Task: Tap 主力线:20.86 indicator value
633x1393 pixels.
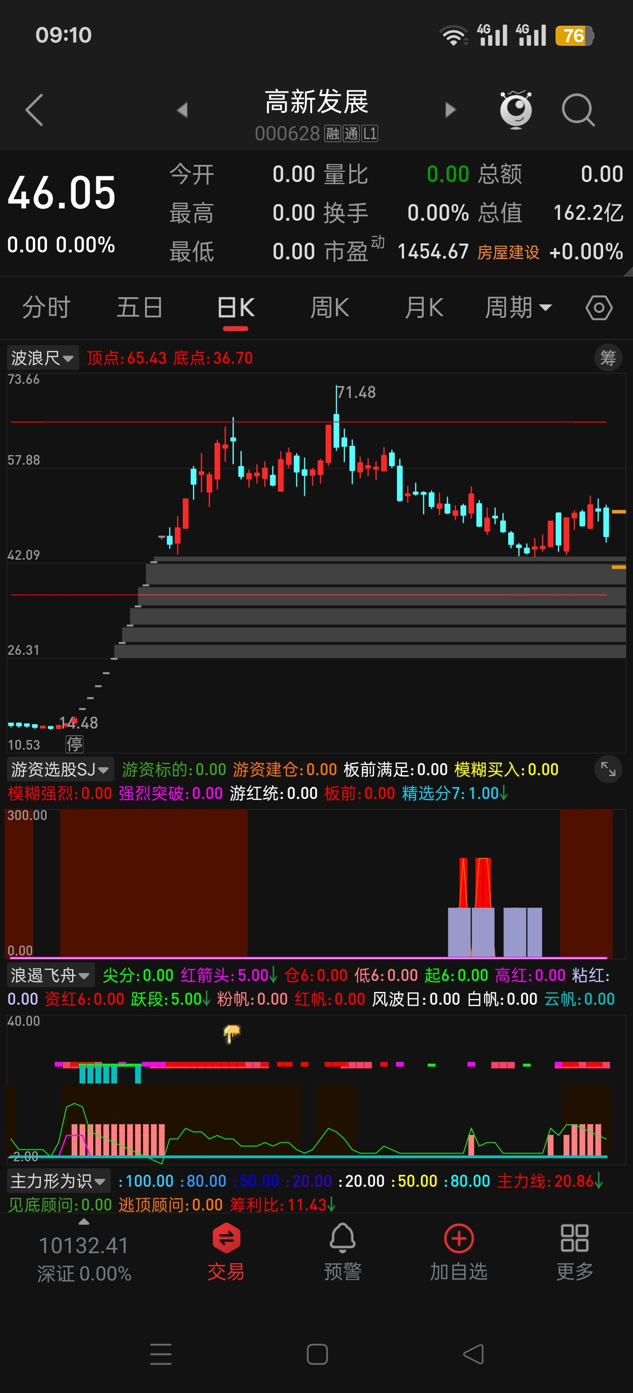Action: tap(550, 1181)
